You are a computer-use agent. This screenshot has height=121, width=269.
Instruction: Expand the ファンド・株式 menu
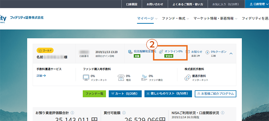tap(176, 18)
